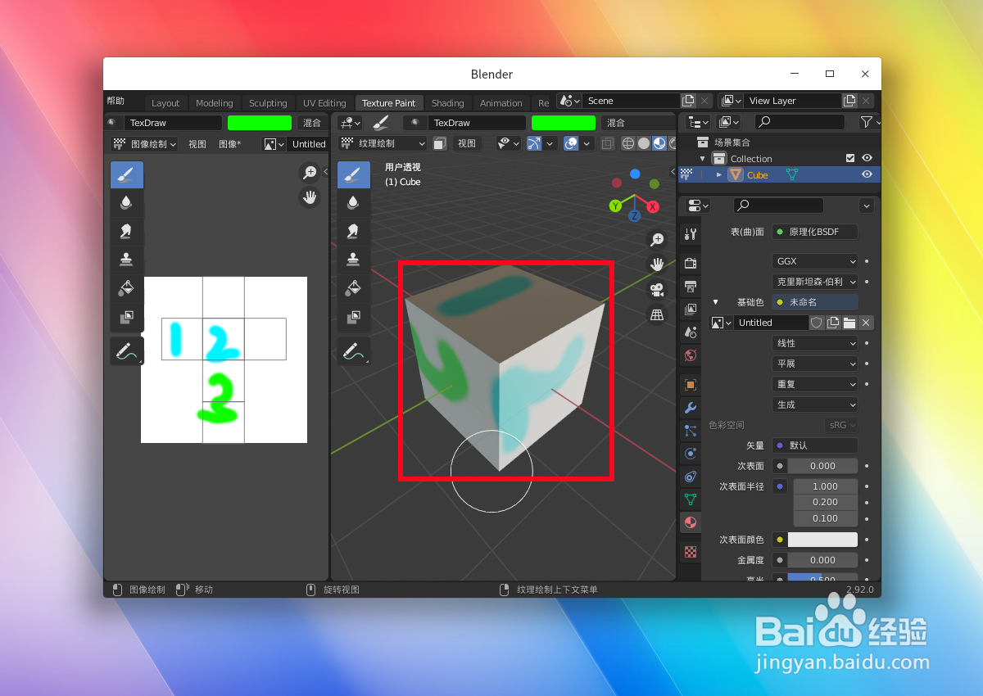
Task: Open the View Layer properties tab
Action: [691, 310]
